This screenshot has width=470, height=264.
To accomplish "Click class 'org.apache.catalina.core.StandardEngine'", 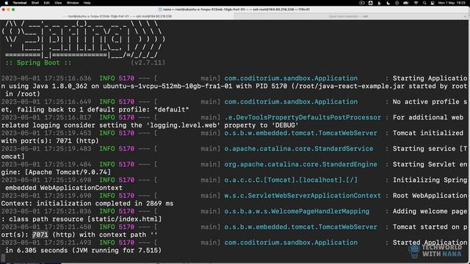I will tap(300, 164).
